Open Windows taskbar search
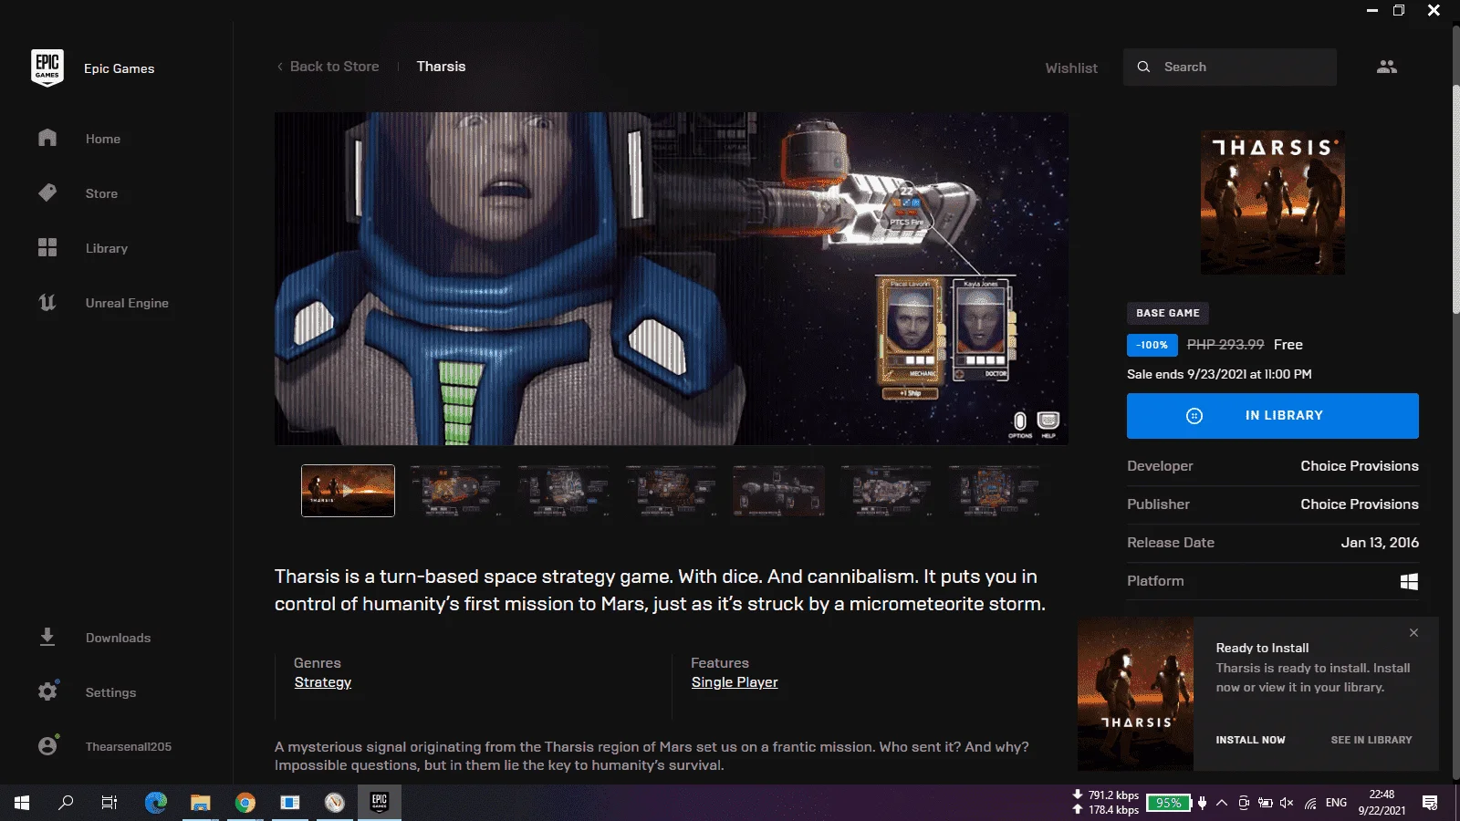The height and width of the screenshot is (821, 1460). (x=66, y=803)
